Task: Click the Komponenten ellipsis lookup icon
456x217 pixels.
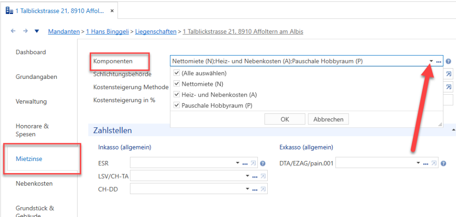Action: pyautogui.click(x=439, y=62)
